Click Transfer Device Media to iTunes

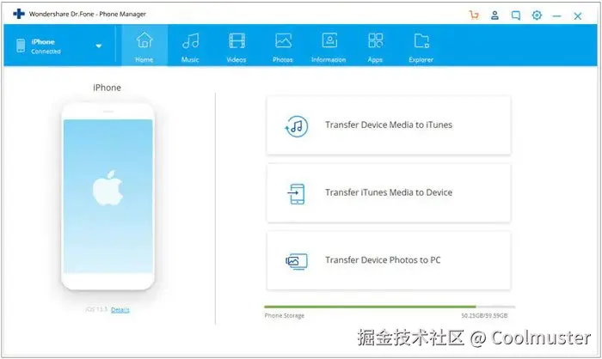(x=389, y=125)
